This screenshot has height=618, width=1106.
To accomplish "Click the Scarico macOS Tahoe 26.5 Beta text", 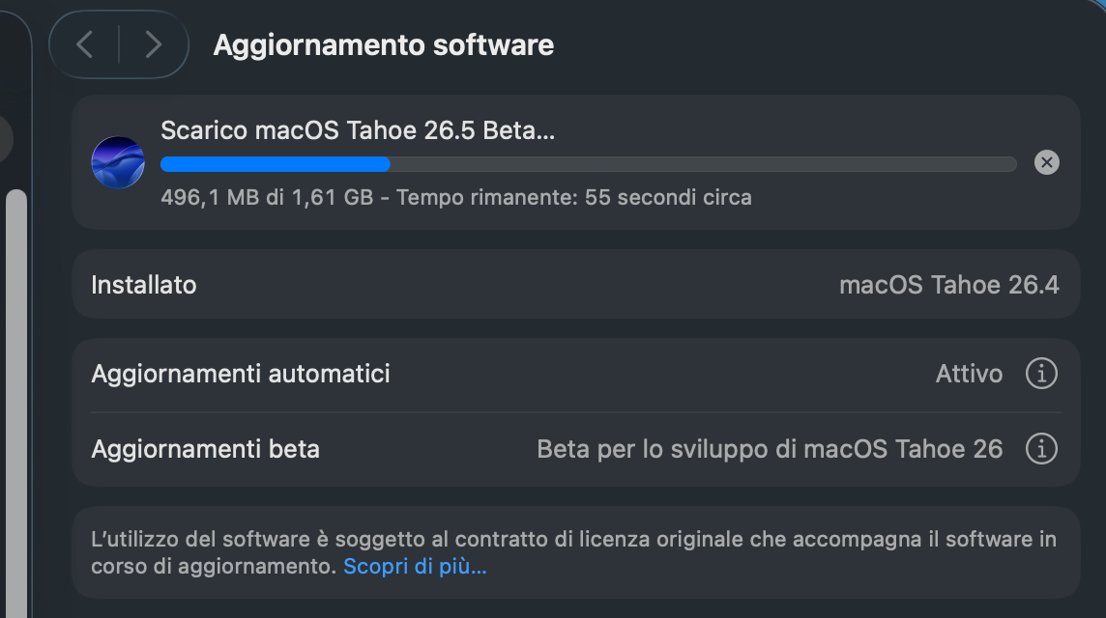I will [358, 130].
